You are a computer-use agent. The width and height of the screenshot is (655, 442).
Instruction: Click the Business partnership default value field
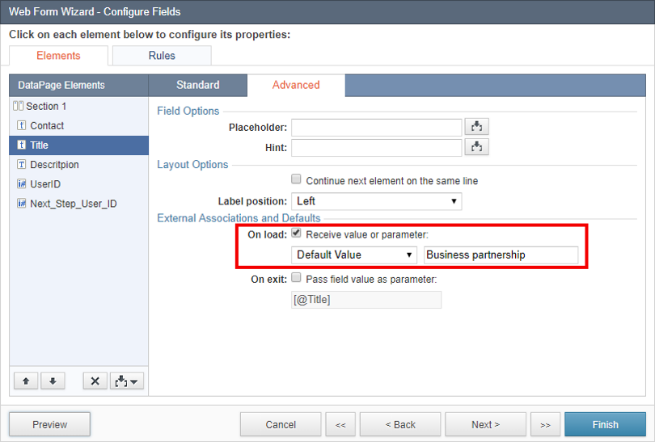coord(501,255)
